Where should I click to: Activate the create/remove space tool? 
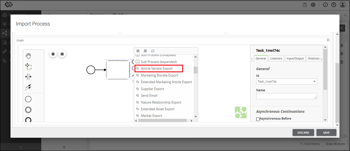point(28,76)
